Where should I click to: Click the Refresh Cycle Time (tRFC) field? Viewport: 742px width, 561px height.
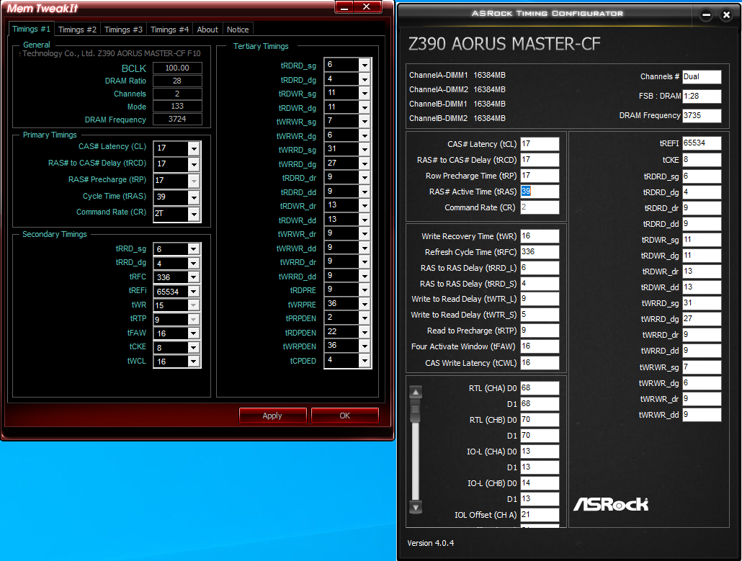tap(540, 251)
